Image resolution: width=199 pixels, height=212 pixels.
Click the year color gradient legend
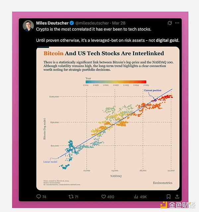[x=115, y=82]
